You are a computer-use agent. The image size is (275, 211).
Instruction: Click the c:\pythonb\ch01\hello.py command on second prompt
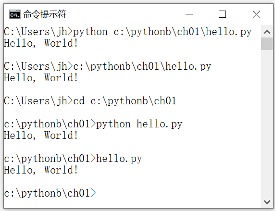pos(142,67)
